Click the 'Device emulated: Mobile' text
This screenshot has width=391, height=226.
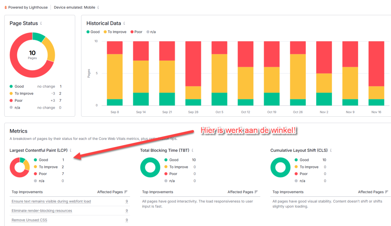coord(74,8)
